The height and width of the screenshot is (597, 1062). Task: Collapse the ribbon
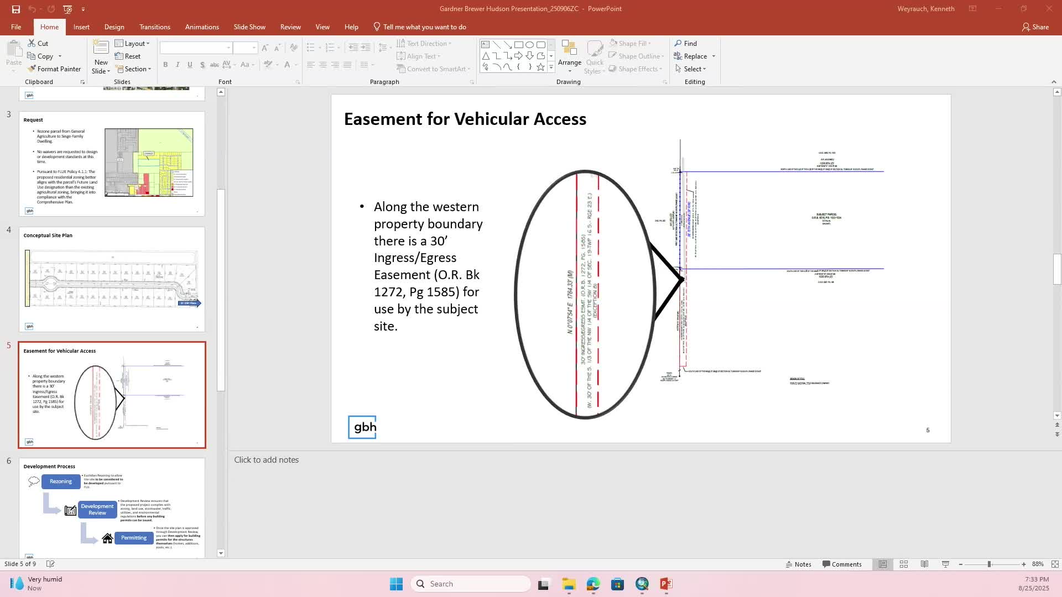1054,82
